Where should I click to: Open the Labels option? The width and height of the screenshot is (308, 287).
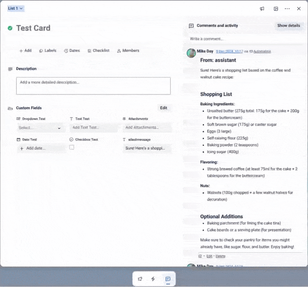48,50
